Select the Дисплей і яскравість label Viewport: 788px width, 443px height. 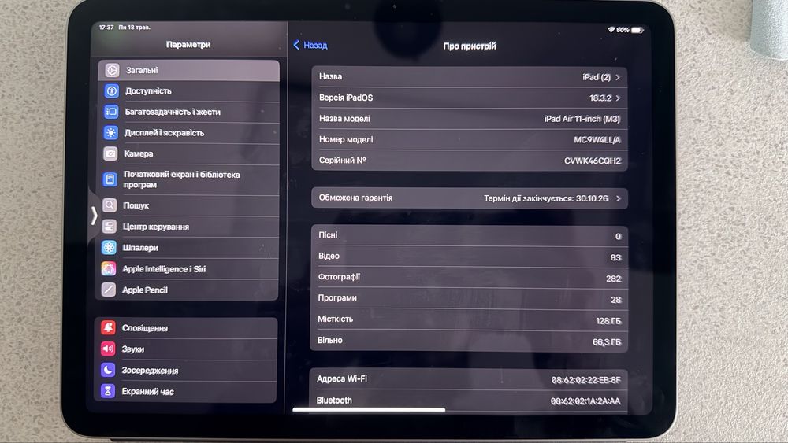coord(165,133)
